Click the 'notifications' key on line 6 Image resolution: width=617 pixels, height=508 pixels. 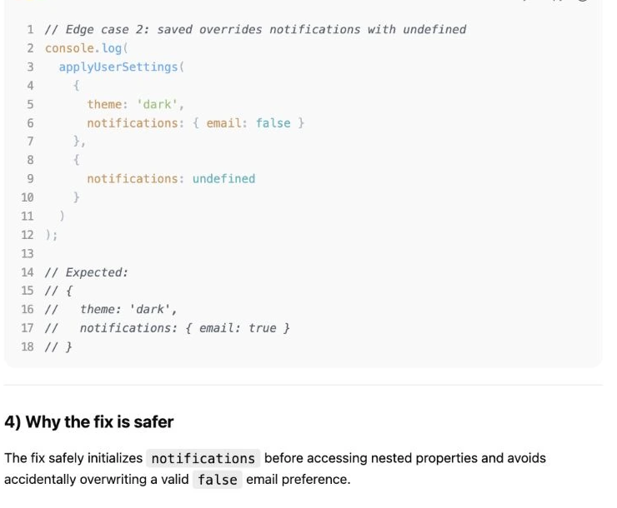133,123
